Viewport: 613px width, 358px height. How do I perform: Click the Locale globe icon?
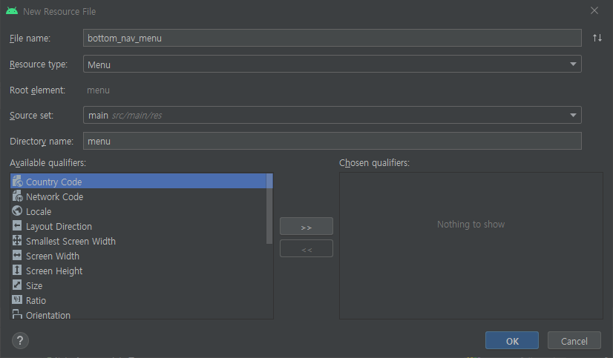coord(17,211)
